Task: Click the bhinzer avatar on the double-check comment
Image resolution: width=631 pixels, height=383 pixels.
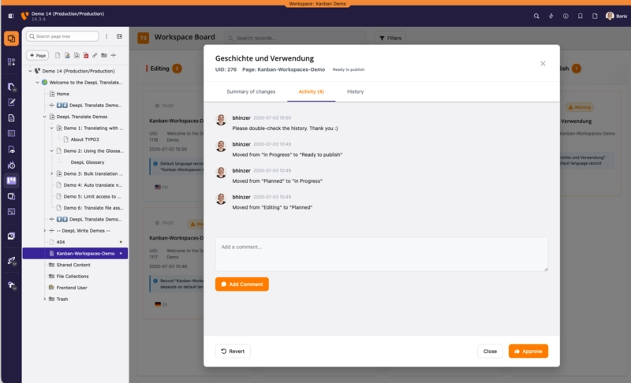Action: (x=221, y=119)
